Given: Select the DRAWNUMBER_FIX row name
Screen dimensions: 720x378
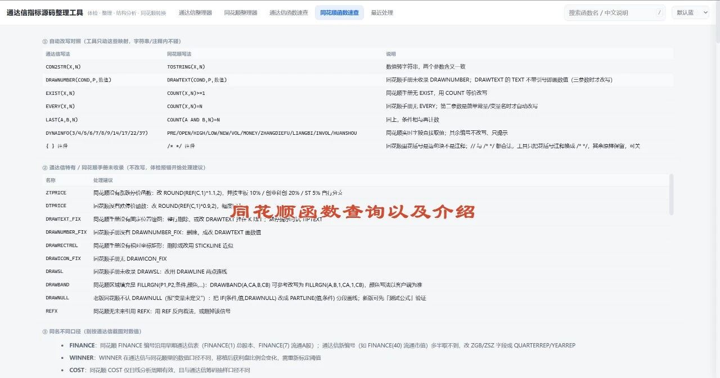Looking at the screenshot, I should 66,232.
